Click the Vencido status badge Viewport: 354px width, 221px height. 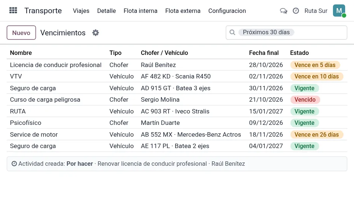305,100
